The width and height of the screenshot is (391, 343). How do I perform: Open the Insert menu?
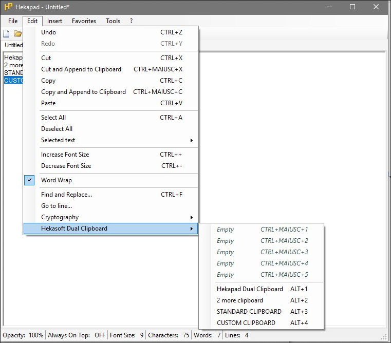click(54, 21)
